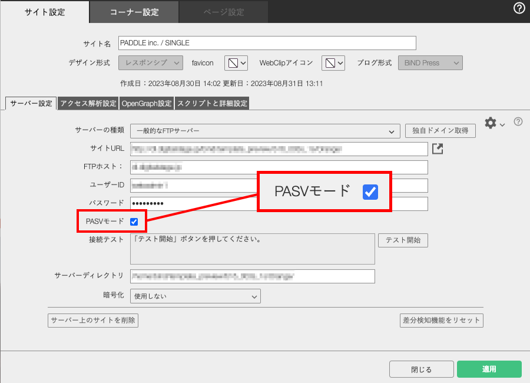
Task: Expand the server type dropdown
Action: point(264,131)
